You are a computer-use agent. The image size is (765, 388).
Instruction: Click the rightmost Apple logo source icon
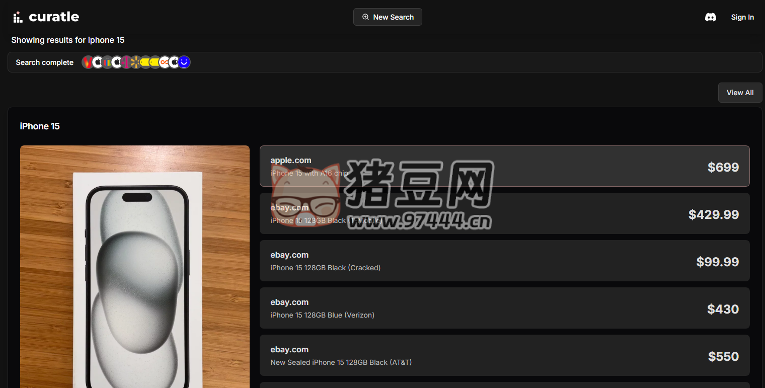(174, 62)
